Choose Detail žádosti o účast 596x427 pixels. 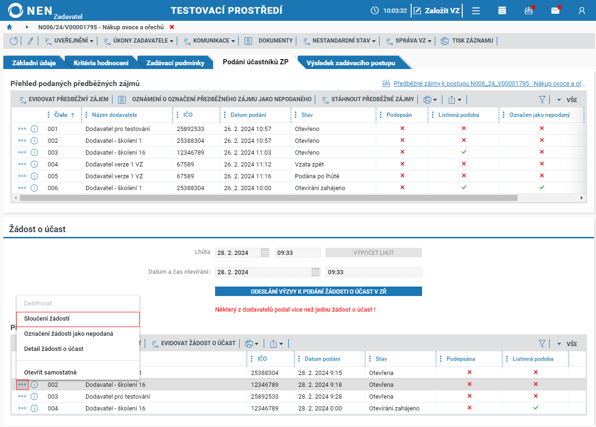point(78,349)
